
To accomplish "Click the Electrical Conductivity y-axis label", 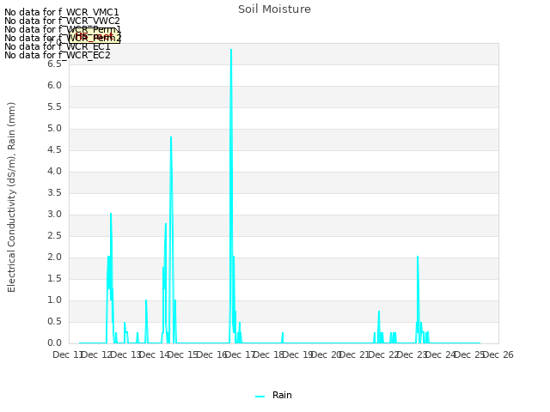I will [x=11, y=197].
